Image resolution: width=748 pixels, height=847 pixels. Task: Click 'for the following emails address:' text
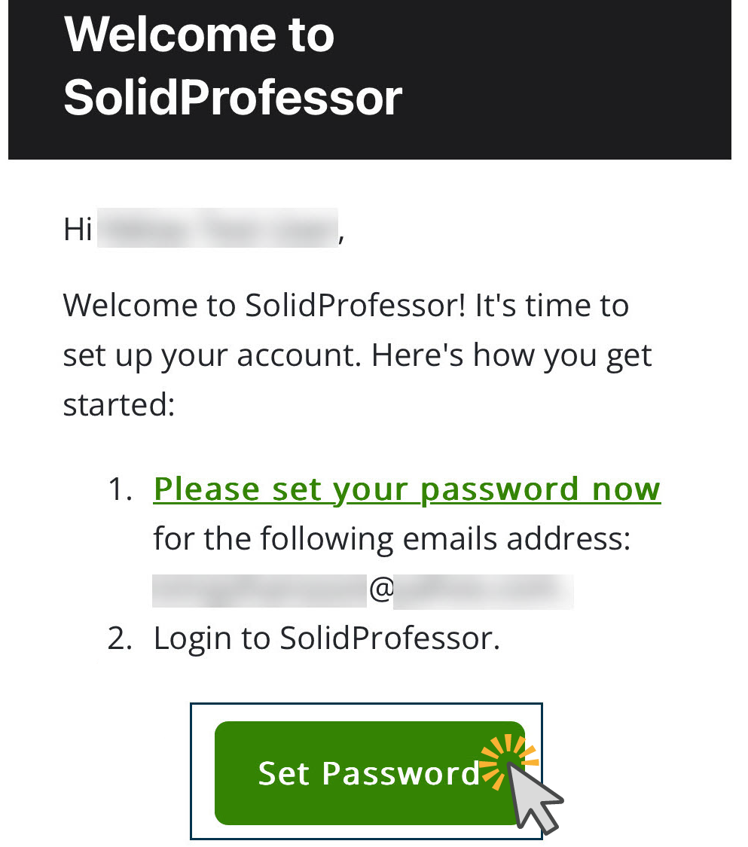(x=392, y=539)
